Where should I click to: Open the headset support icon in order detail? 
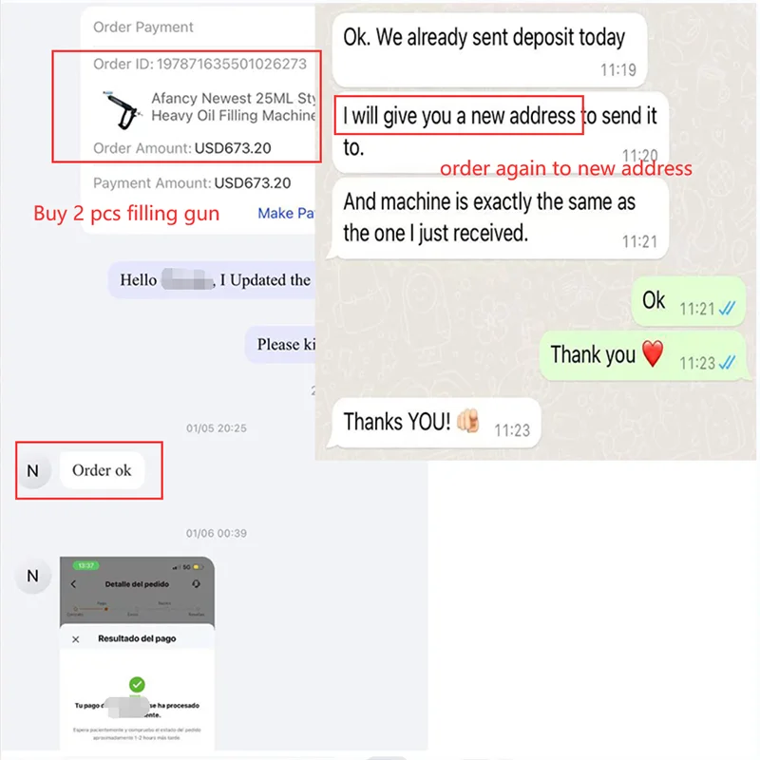[x=196, y=583]
